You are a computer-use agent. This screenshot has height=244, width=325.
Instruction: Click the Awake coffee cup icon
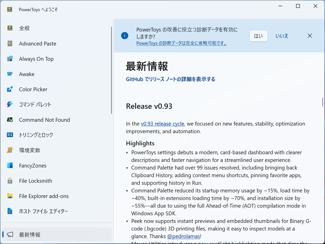[10, 74]
